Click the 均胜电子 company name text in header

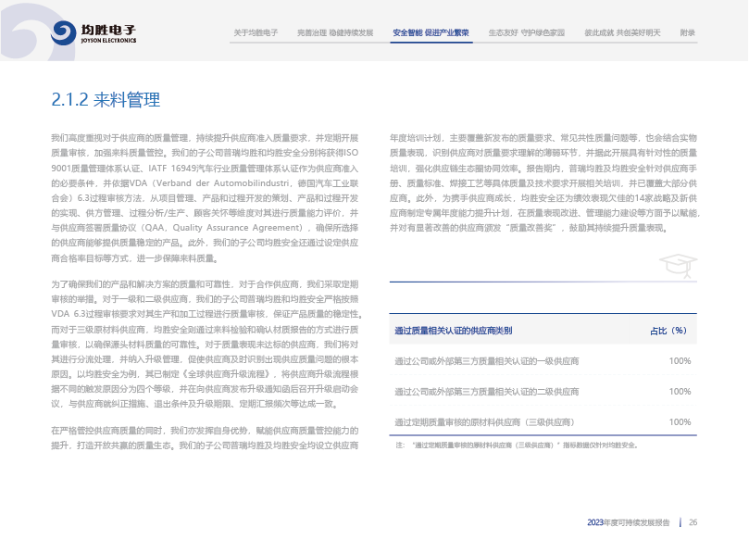pyautogui.click(x=110, y=30)
